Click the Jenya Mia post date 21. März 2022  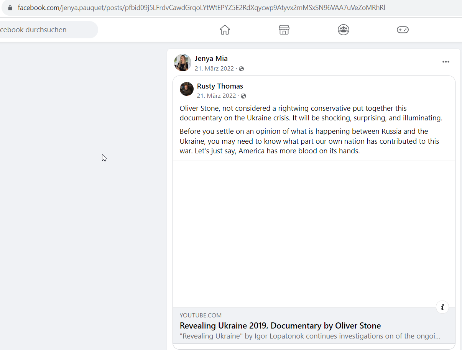pyautogui.click(x=214, y=69)
